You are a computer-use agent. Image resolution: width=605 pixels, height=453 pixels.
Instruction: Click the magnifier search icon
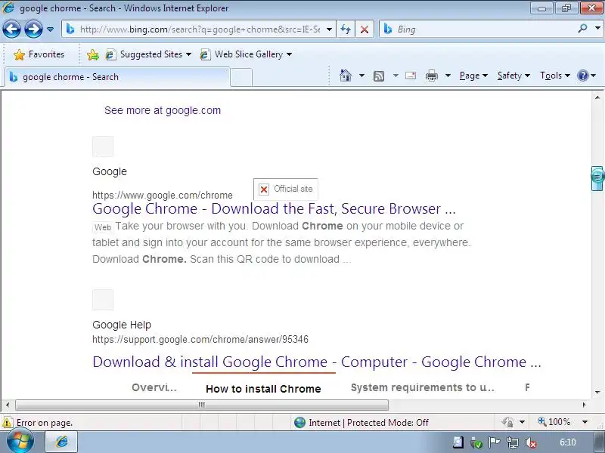[x=582, y=29]
